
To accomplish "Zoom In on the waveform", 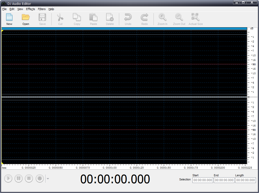I will click(163, 19).
